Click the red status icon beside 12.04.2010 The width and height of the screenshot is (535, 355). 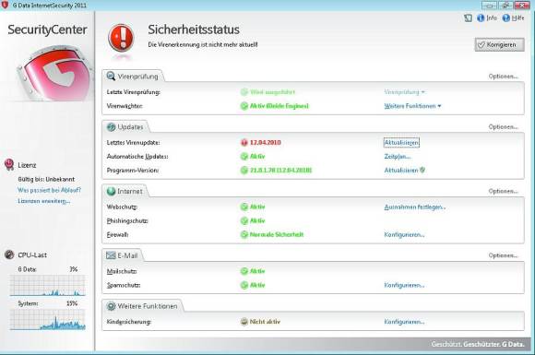244,143
